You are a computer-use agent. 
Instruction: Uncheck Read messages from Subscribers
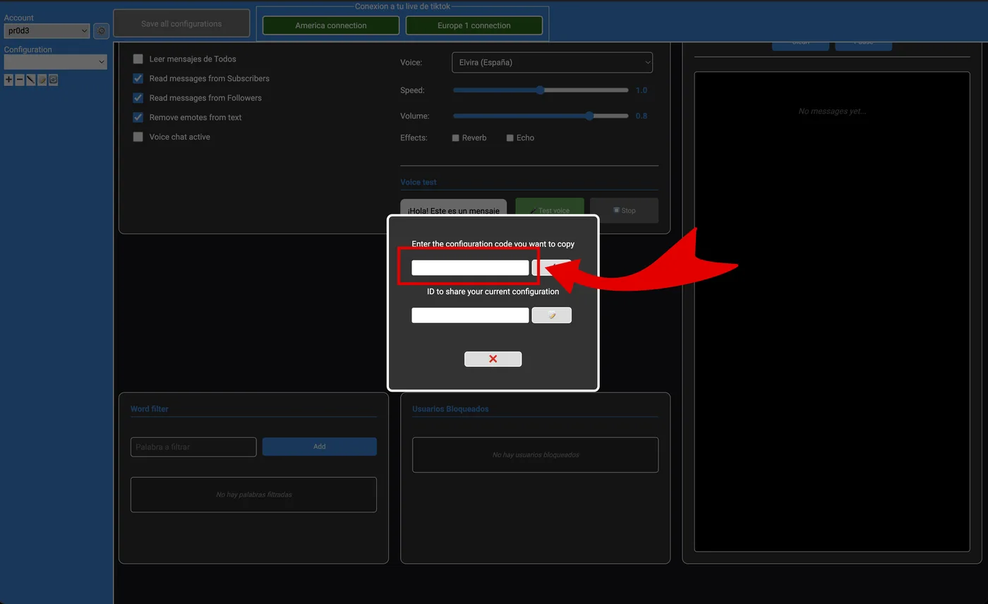tap(138, 78)
